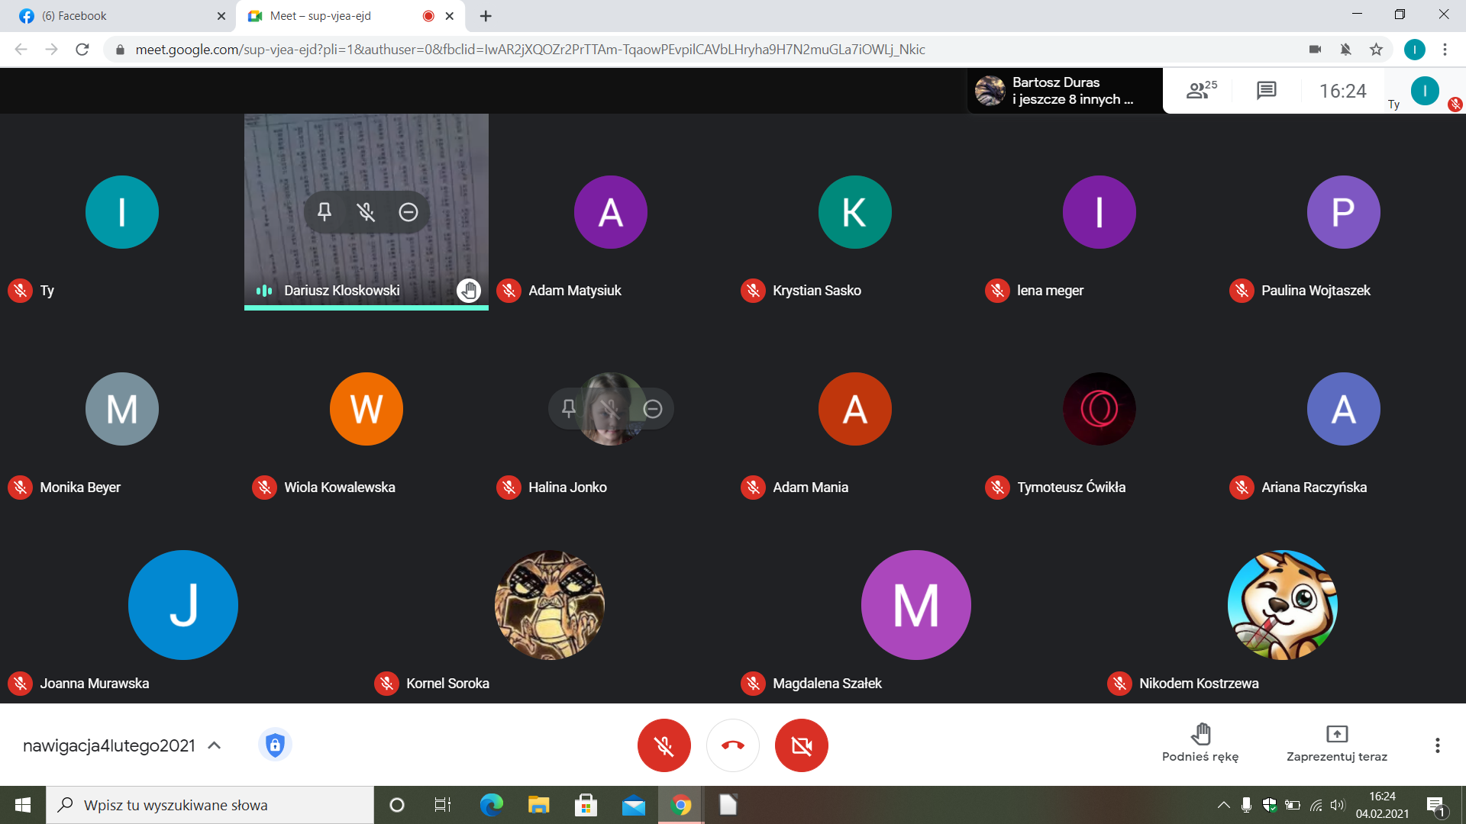Leave the call with the hang-up button

pyautogui.click(x=732, y=745)
